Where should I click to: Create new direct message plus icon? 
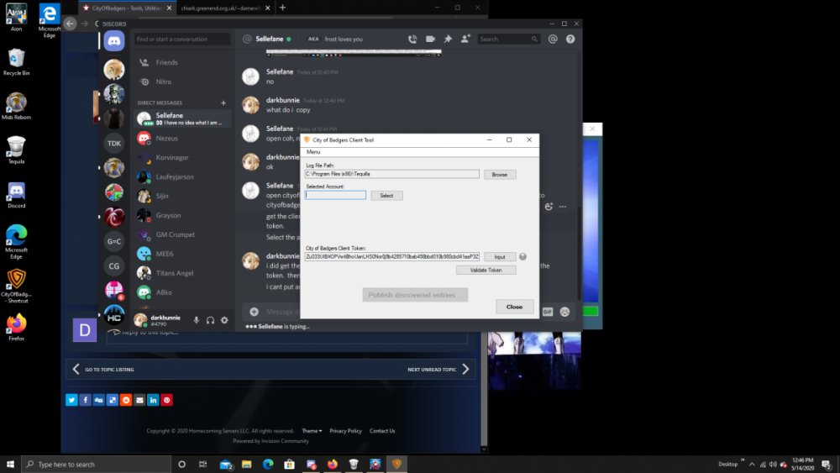click(223, 102)
